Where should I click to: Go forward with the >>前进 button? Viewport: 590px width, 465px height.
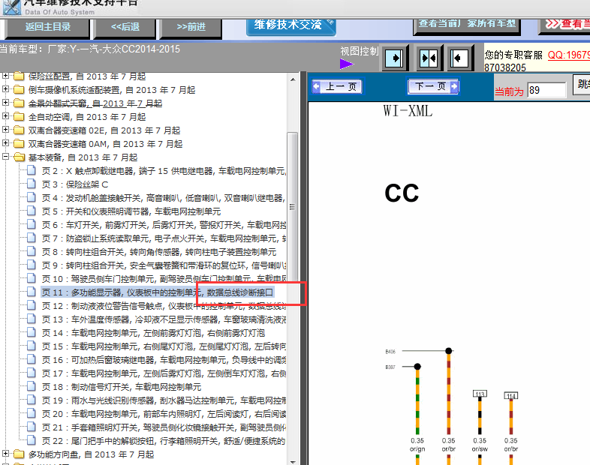point(191,28)
